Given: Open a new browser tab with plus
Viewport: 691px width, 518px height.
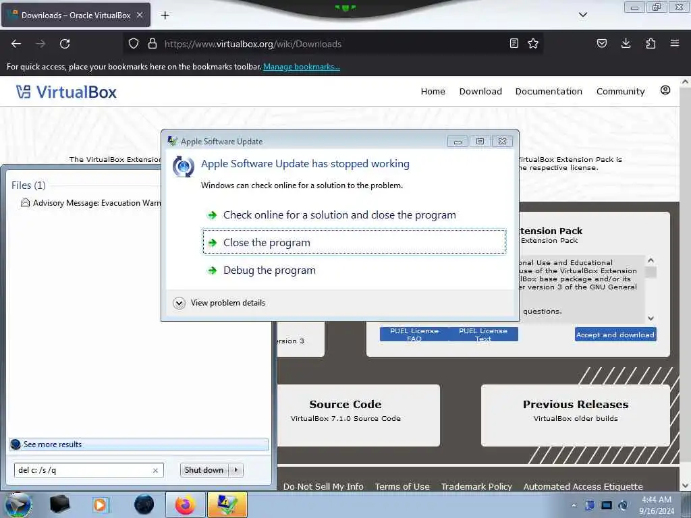Looking at the screenshot, I should pyautogui.click(x=165, y=16).
